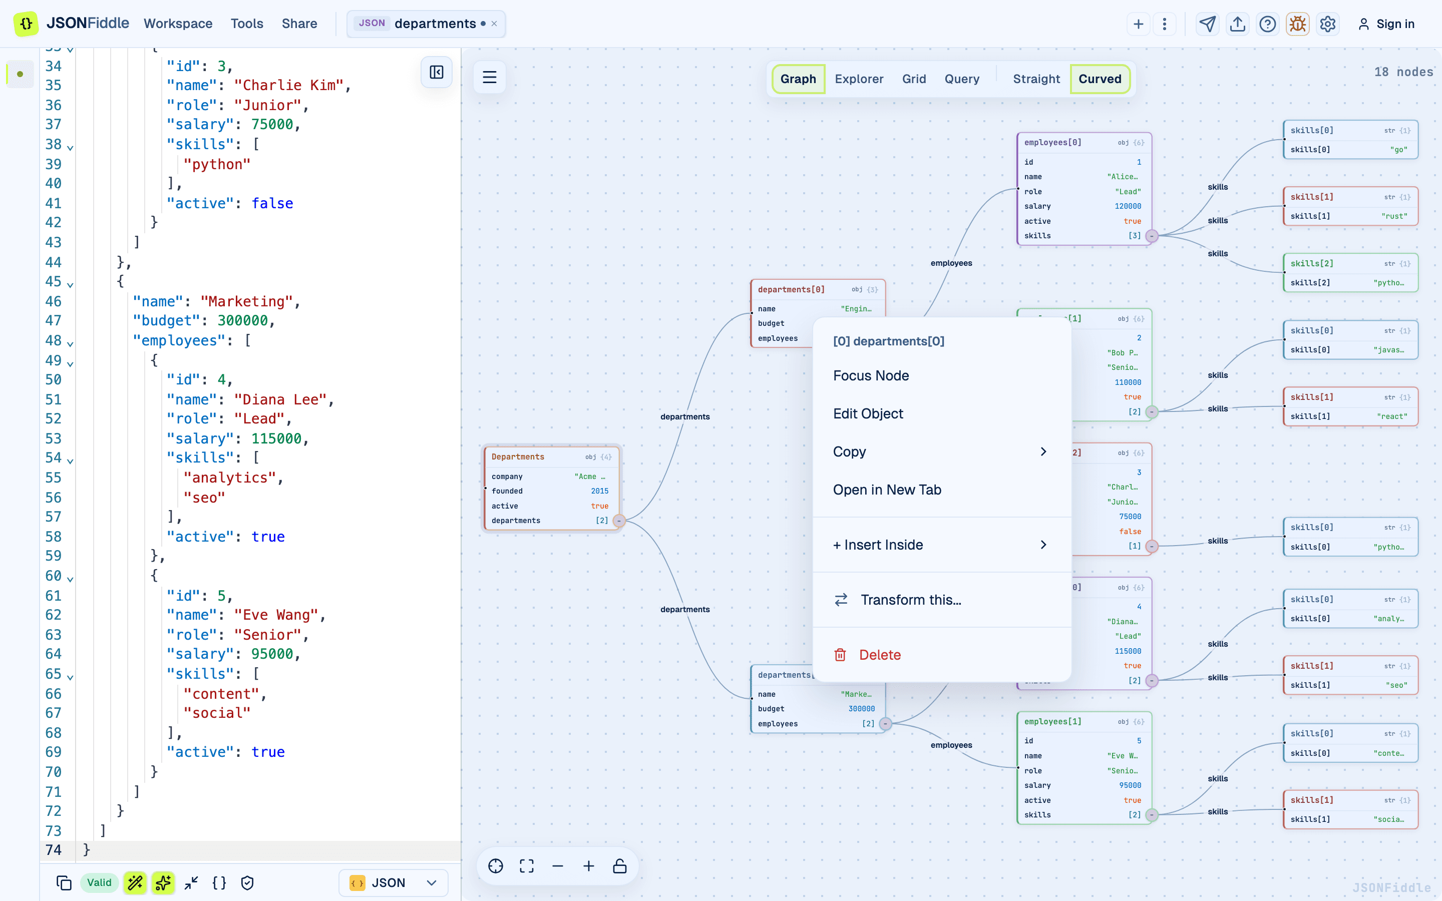Image resolution: width=1442 pixels, height=901 pixels.
Task: Click the Sign in button
Action: (x=1386, y=24)
